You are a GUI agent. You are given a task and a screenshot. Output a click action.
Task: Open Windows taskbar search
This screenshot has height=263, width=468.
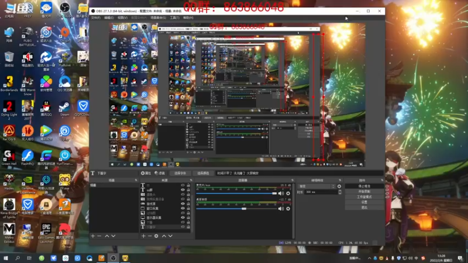(x=18, y=258)
